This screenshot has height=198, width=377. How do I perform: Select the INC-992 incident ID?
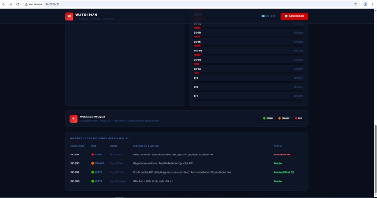(x=75, y=172)
